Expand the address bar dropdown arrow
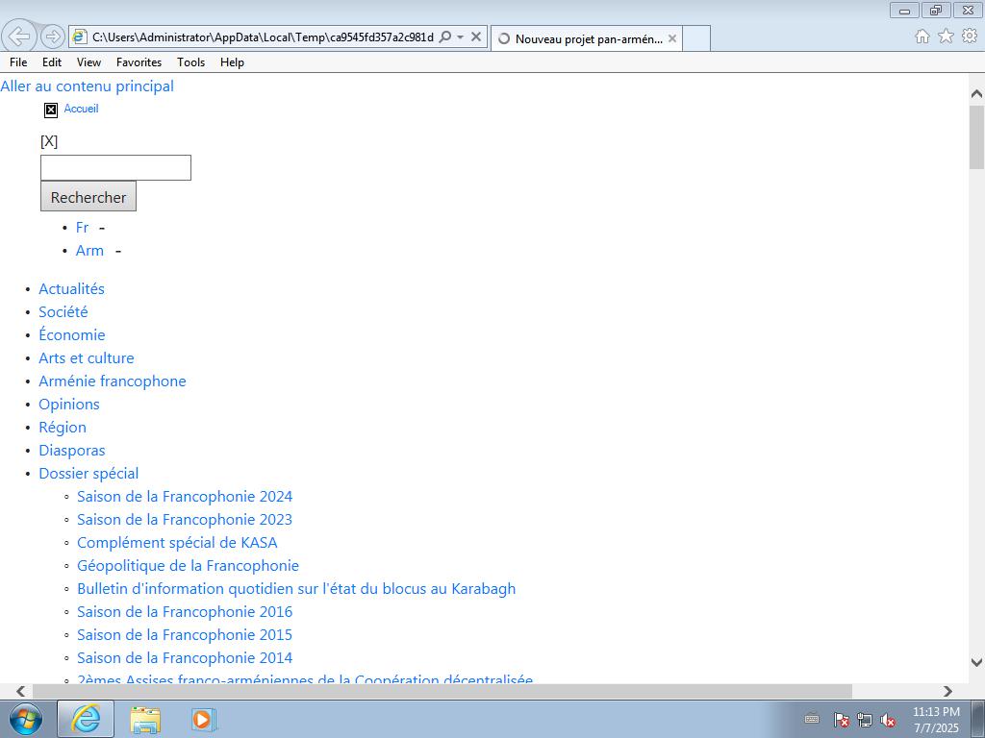 (x=460, y=37)
